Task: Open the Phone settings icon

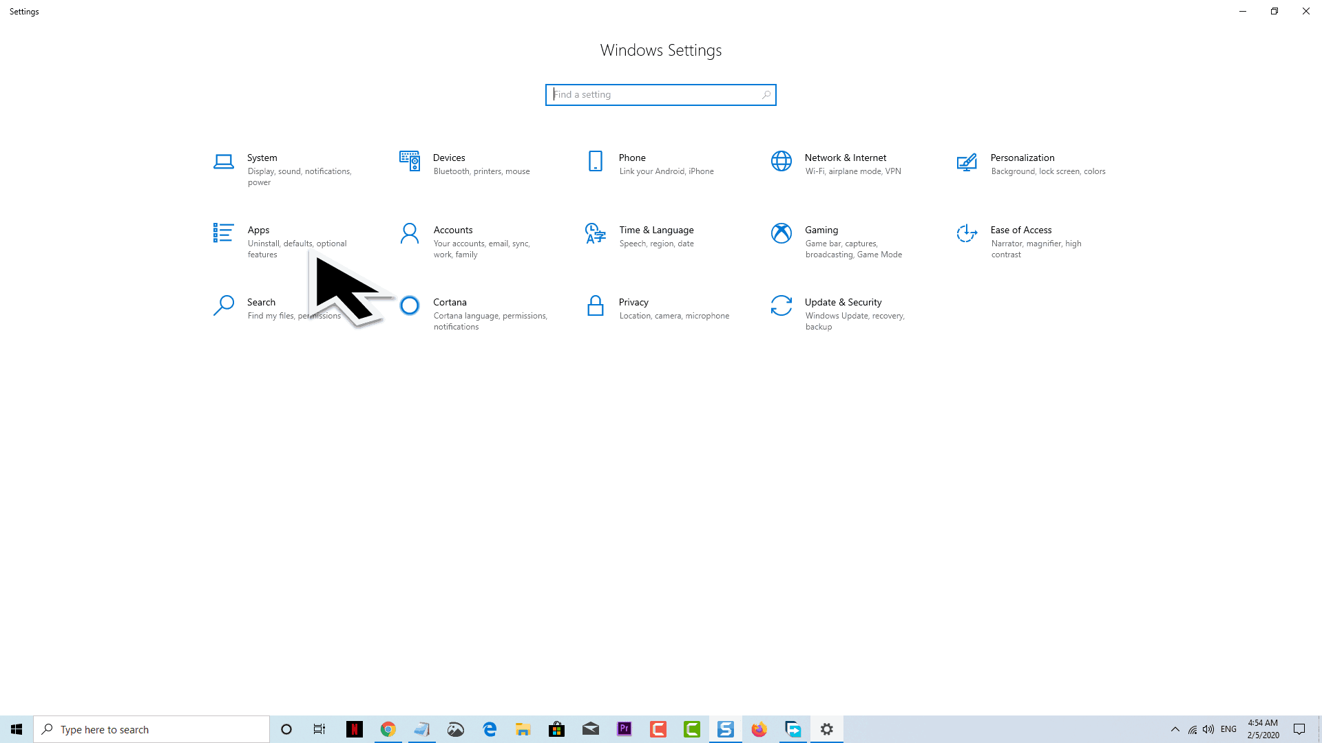Action: coord(596,161)
